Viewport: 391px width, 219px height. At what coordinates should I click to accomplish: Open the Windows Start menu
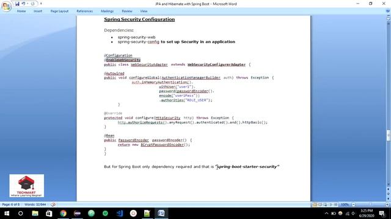click(x=7, y=214)
